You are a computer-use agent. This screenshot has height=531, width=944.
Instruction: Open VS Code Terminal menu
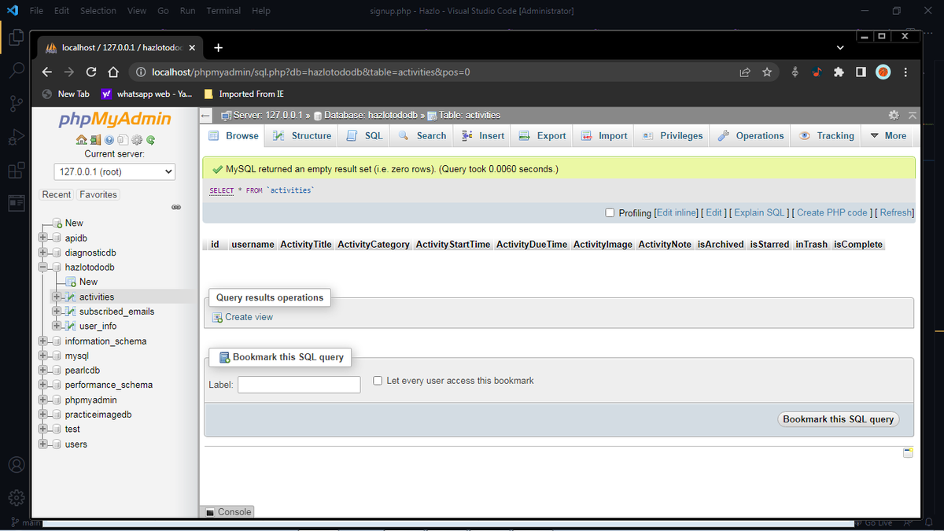pyautogui.click(x=223, y=11)
